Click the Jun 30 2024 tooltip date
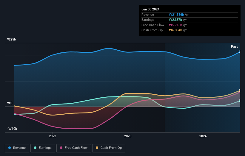The height and width of the screenshot is (156, 245). (x=150, y=9)
